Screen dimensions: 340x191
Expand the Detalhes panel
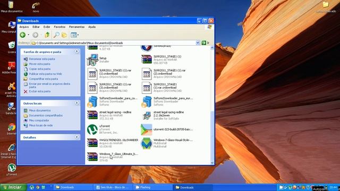pyautogui.click(x=76, y=137)
